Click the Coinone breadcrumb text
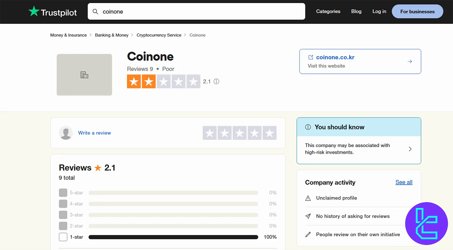 pyautogui.click(x=197, y=35)
